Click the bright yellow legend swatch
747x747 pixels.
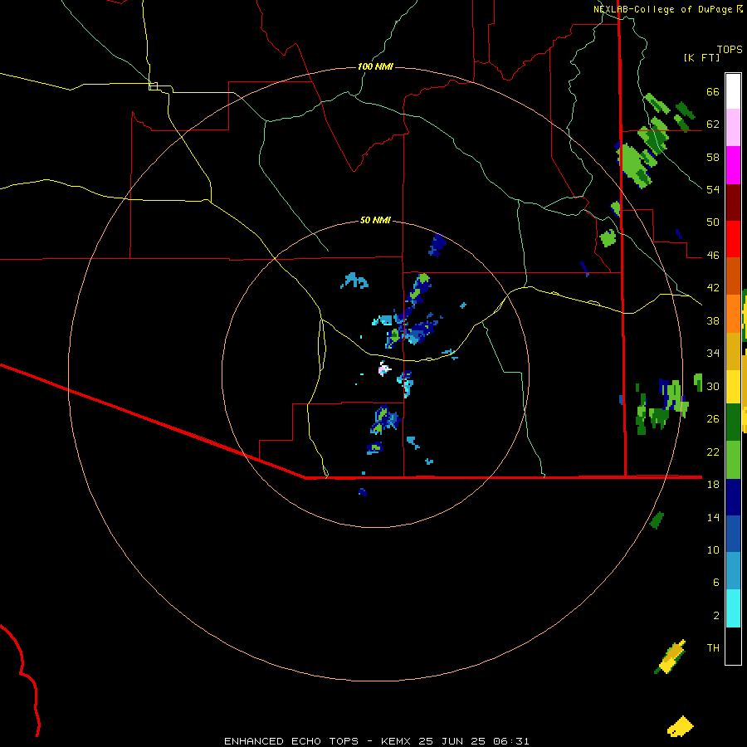[733, 387]
